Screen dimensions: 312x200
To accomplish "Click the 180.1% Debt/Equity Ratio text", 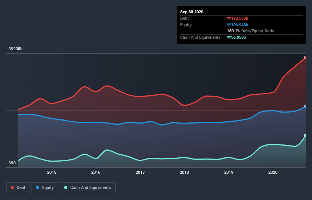I will point(250,31).
